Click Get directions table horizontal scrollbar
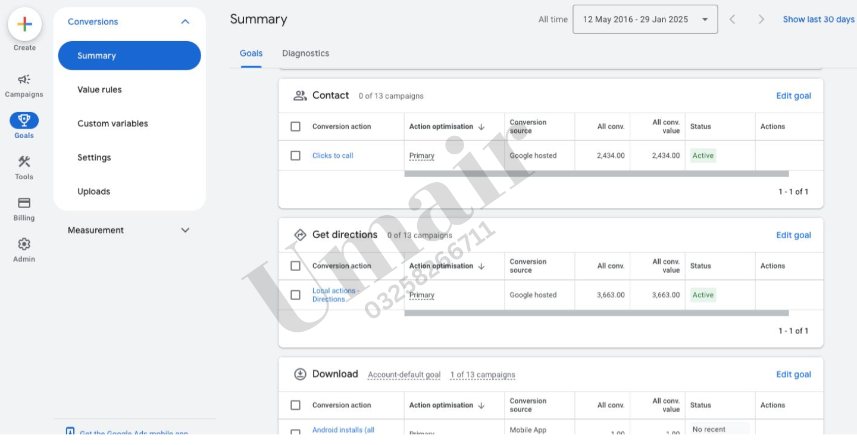Image resolution: width=857 pixels, height=445 pixels. click(596, 313)
